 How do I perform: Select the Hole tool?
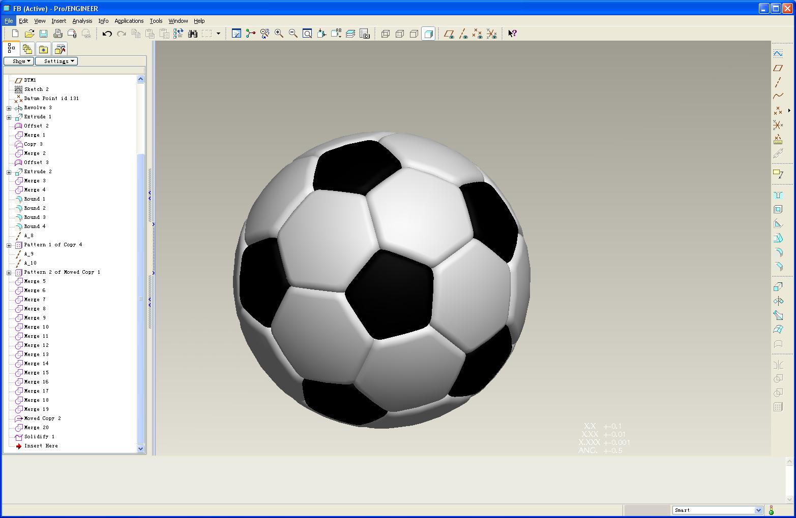pyautogui.click(x=778, y=196)
